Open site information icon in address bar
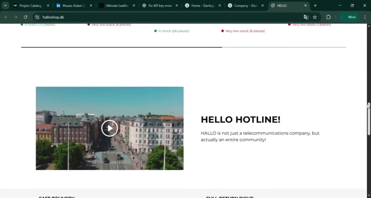The image size is (371, 198). coord(37,17)
